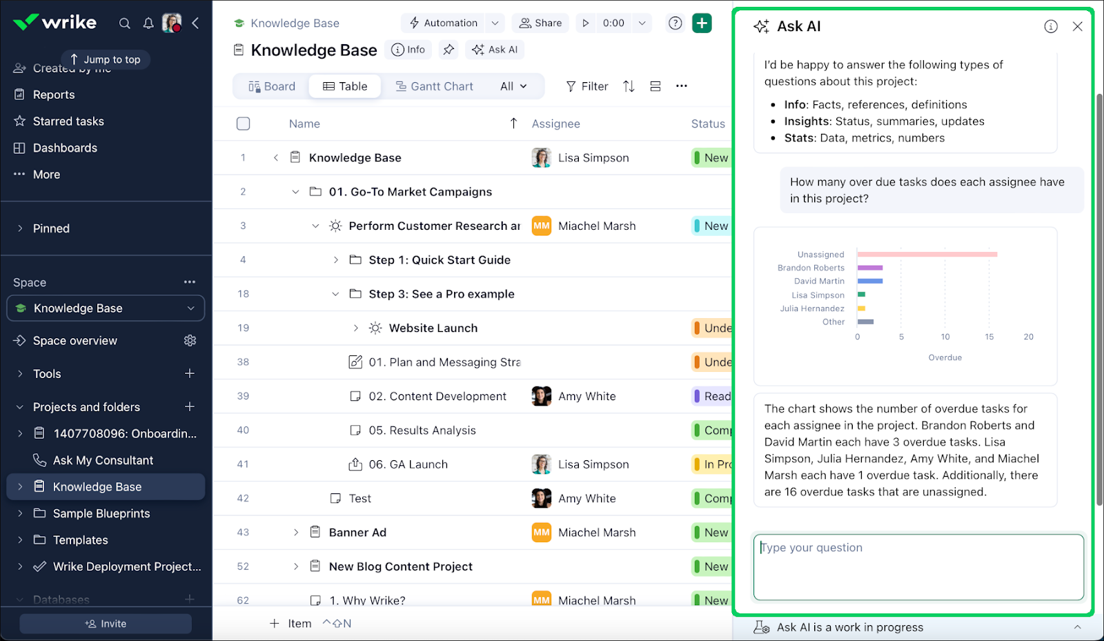Click the Invite button

(106, 624)
